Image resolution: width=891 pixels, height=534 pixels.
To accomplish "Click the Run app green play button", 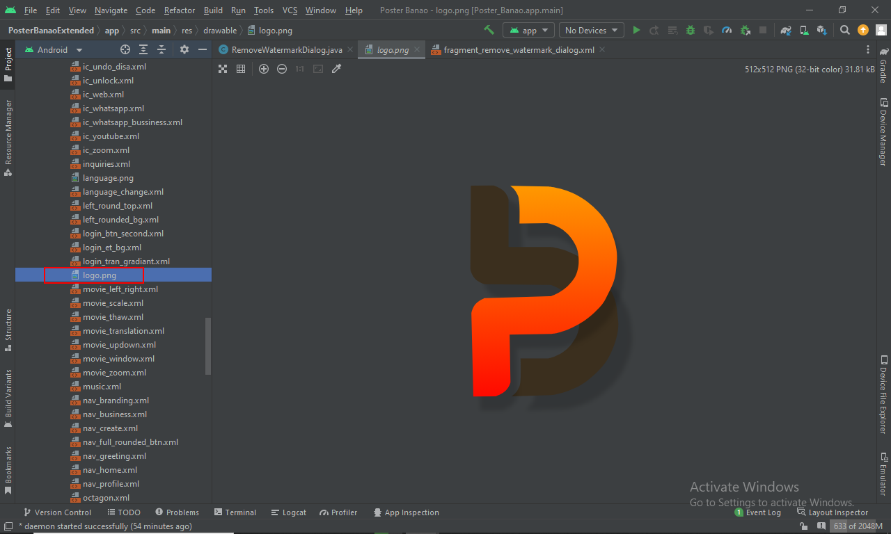I will click(636, 30).
